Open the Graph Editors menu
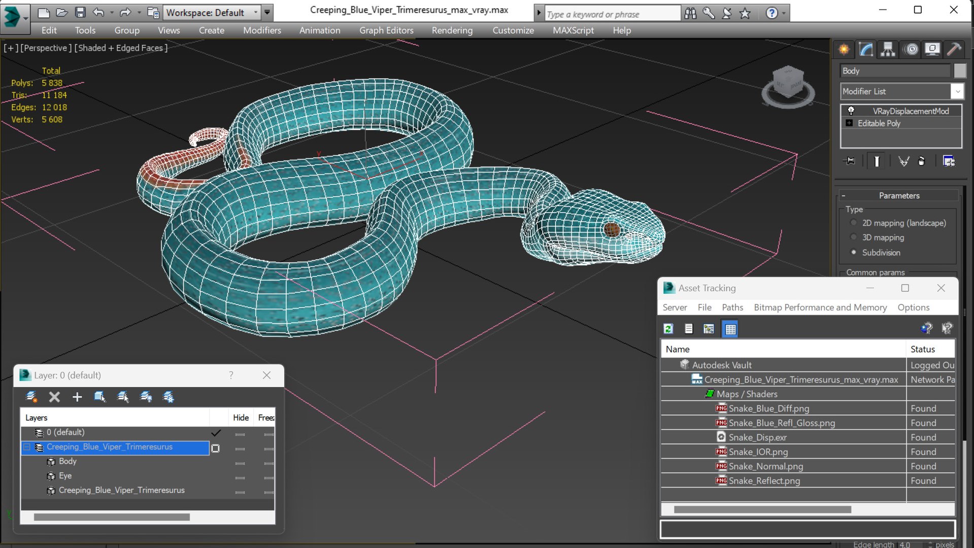Viewport: 974px width, 548px height. coord(386,30)
